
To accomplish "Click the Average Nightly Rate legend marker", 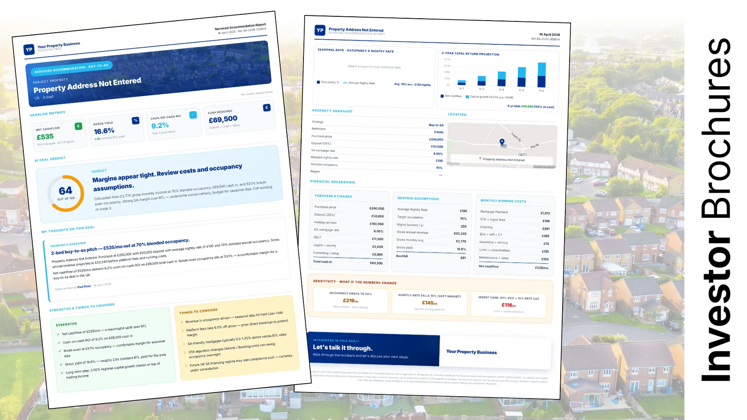I will tap(345, 83).
